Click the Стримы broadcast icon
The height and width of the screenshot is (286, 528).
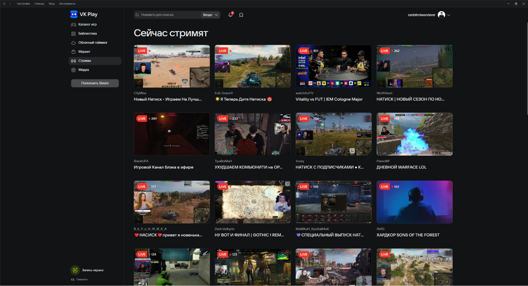click(73, 61)
